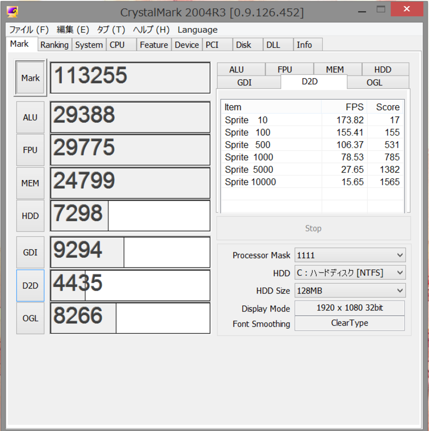Run the MEM benchmark test

pos(30,183)
